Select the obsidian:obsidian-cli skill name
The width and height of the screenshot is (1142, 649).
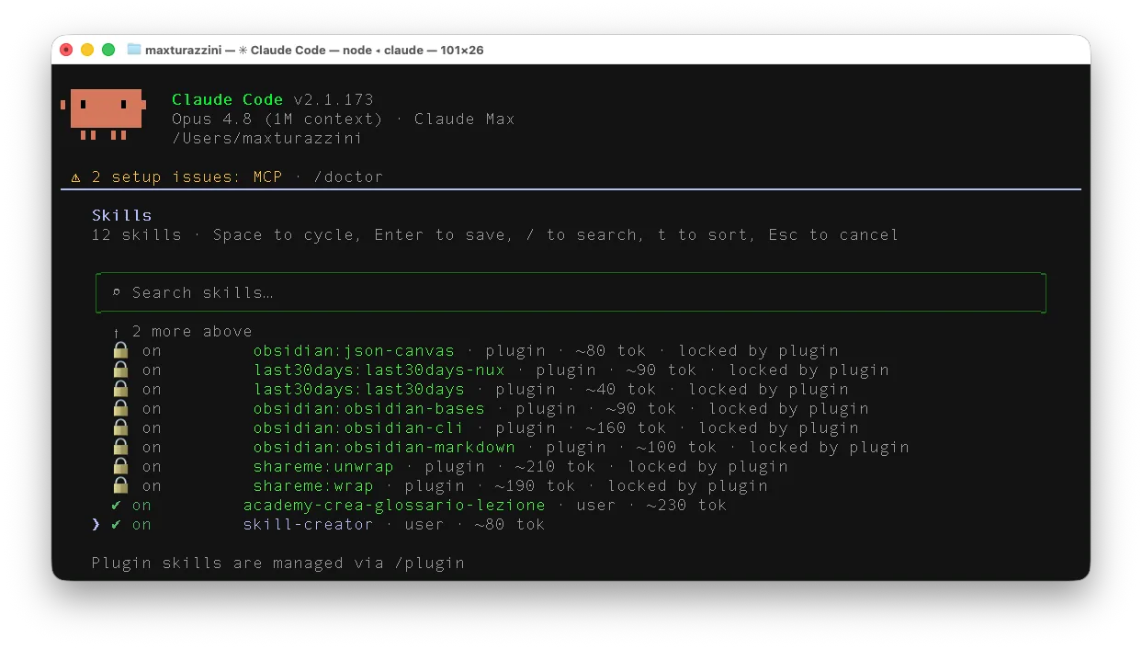click(359, 427)
